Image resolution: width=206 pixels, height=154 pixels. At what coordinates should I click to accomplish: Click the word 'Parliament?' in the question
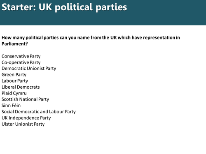[15, 44]
